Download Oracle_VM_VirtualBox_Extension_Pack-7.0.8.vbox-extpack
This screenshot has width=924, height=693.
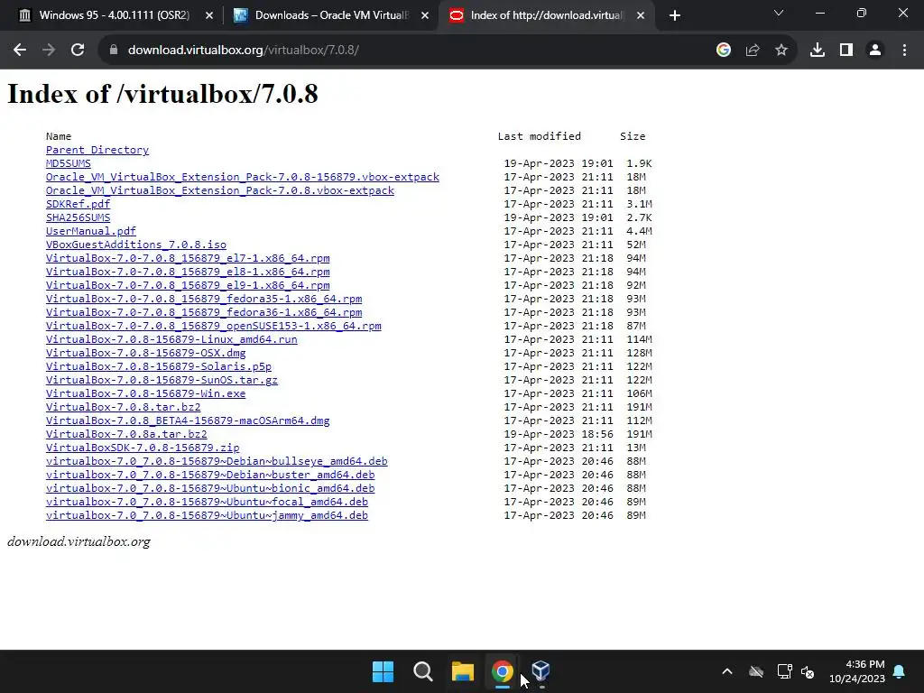(x=220, y=190)
